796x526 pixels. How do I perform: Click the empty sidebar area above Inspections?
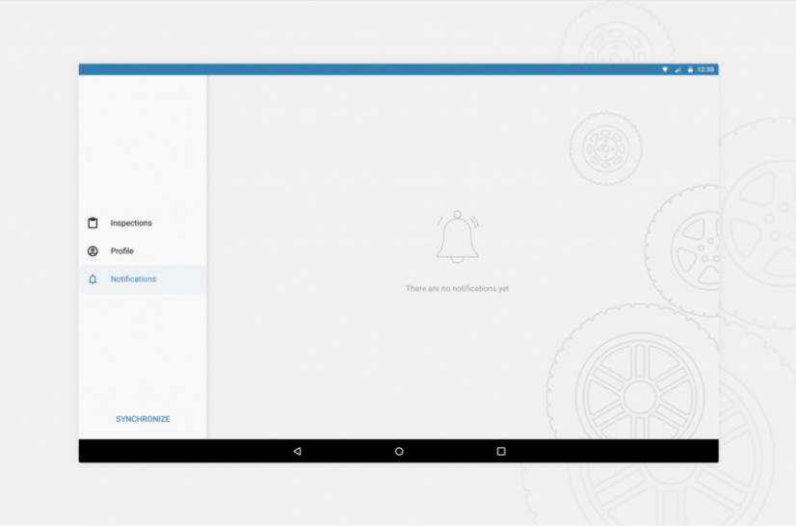[x=143, y=145]
